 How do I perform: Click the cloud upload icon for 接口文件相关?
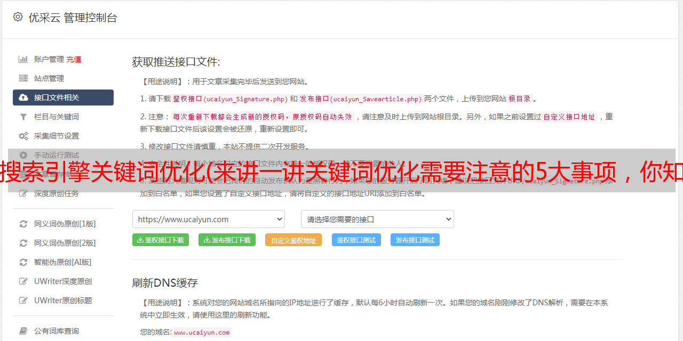pos(23,98)
